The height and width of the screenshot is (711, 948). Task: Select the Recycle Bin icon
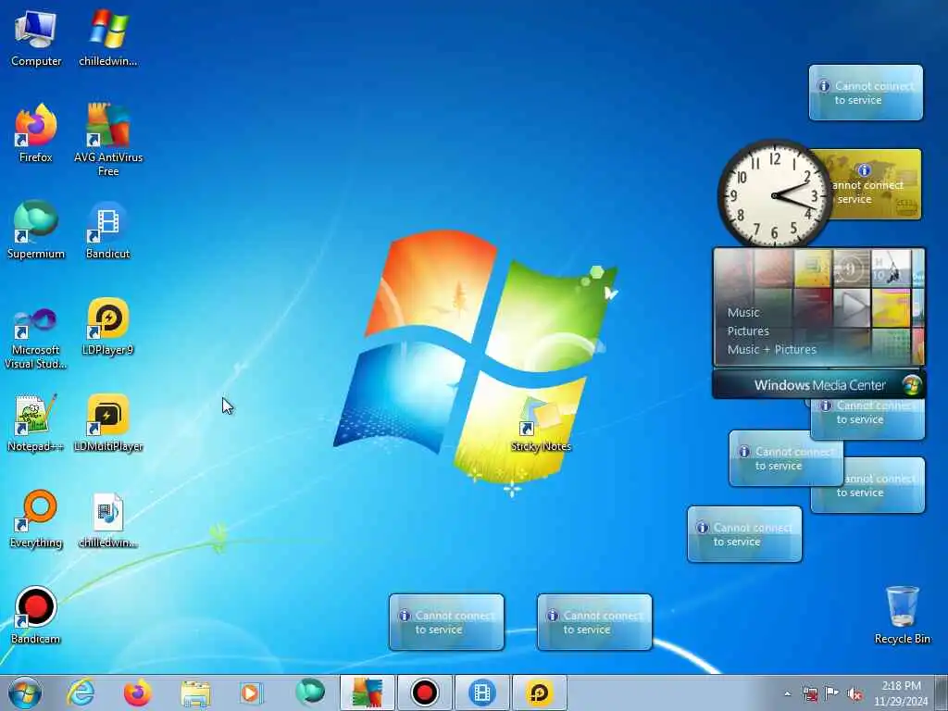[902, 616]
